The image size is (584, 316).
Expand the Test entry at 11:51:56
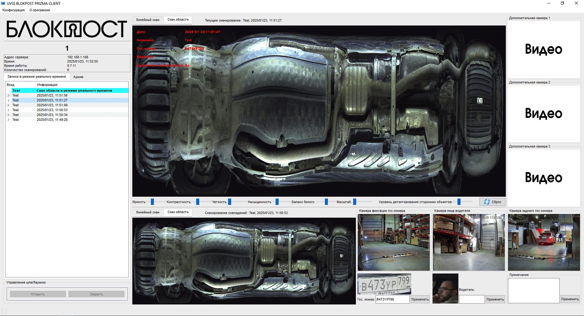click(x=9, y=95)
